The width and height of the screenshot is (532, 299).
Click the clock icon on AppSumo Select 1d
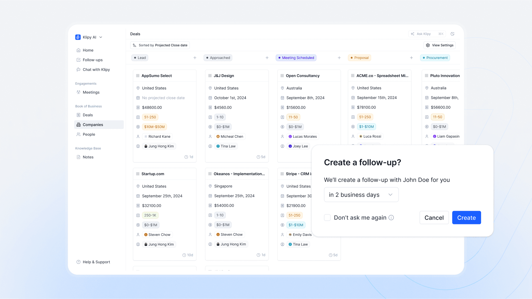(x=186, y=157)
